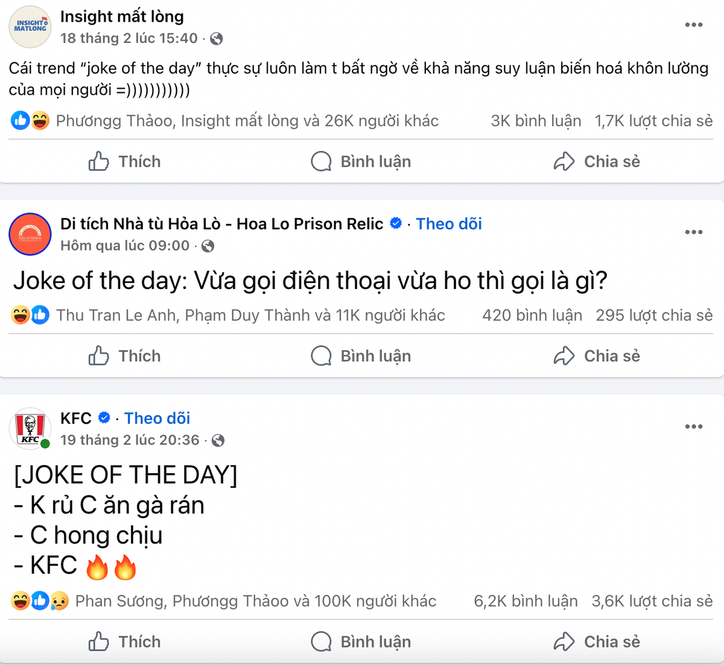
Task: Click the verified badge beside KFC name
Action: point(104,417)
